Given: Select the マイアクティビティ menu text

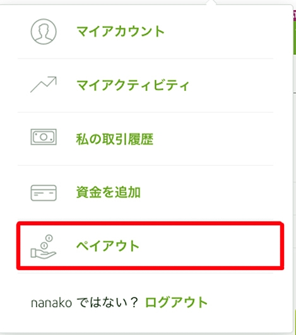Looking at the screenshot, I should 133,85.
